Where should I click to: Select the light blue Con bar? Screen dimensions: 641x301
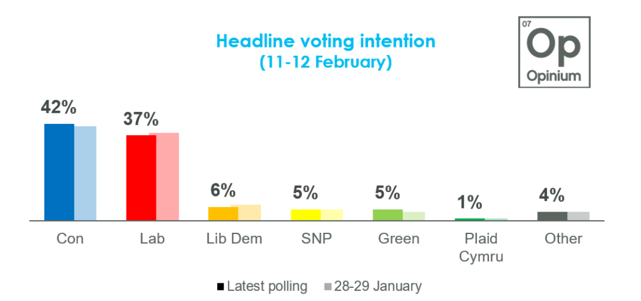(85, 173)
